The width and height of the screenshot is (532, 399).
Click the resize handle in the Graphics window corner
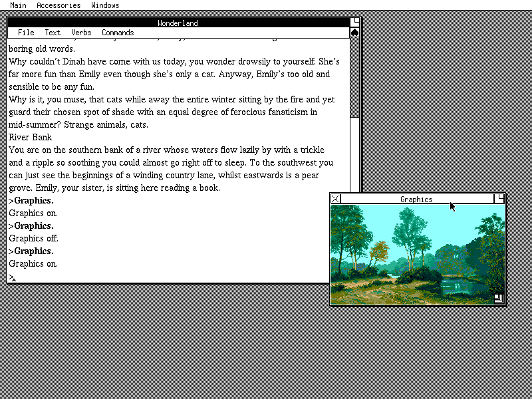tap(499, 299)
